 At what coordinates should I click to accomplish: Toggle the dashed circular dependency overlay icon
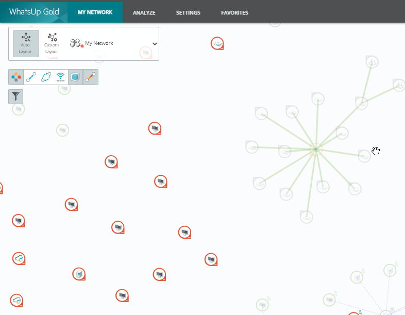(46, 77)
